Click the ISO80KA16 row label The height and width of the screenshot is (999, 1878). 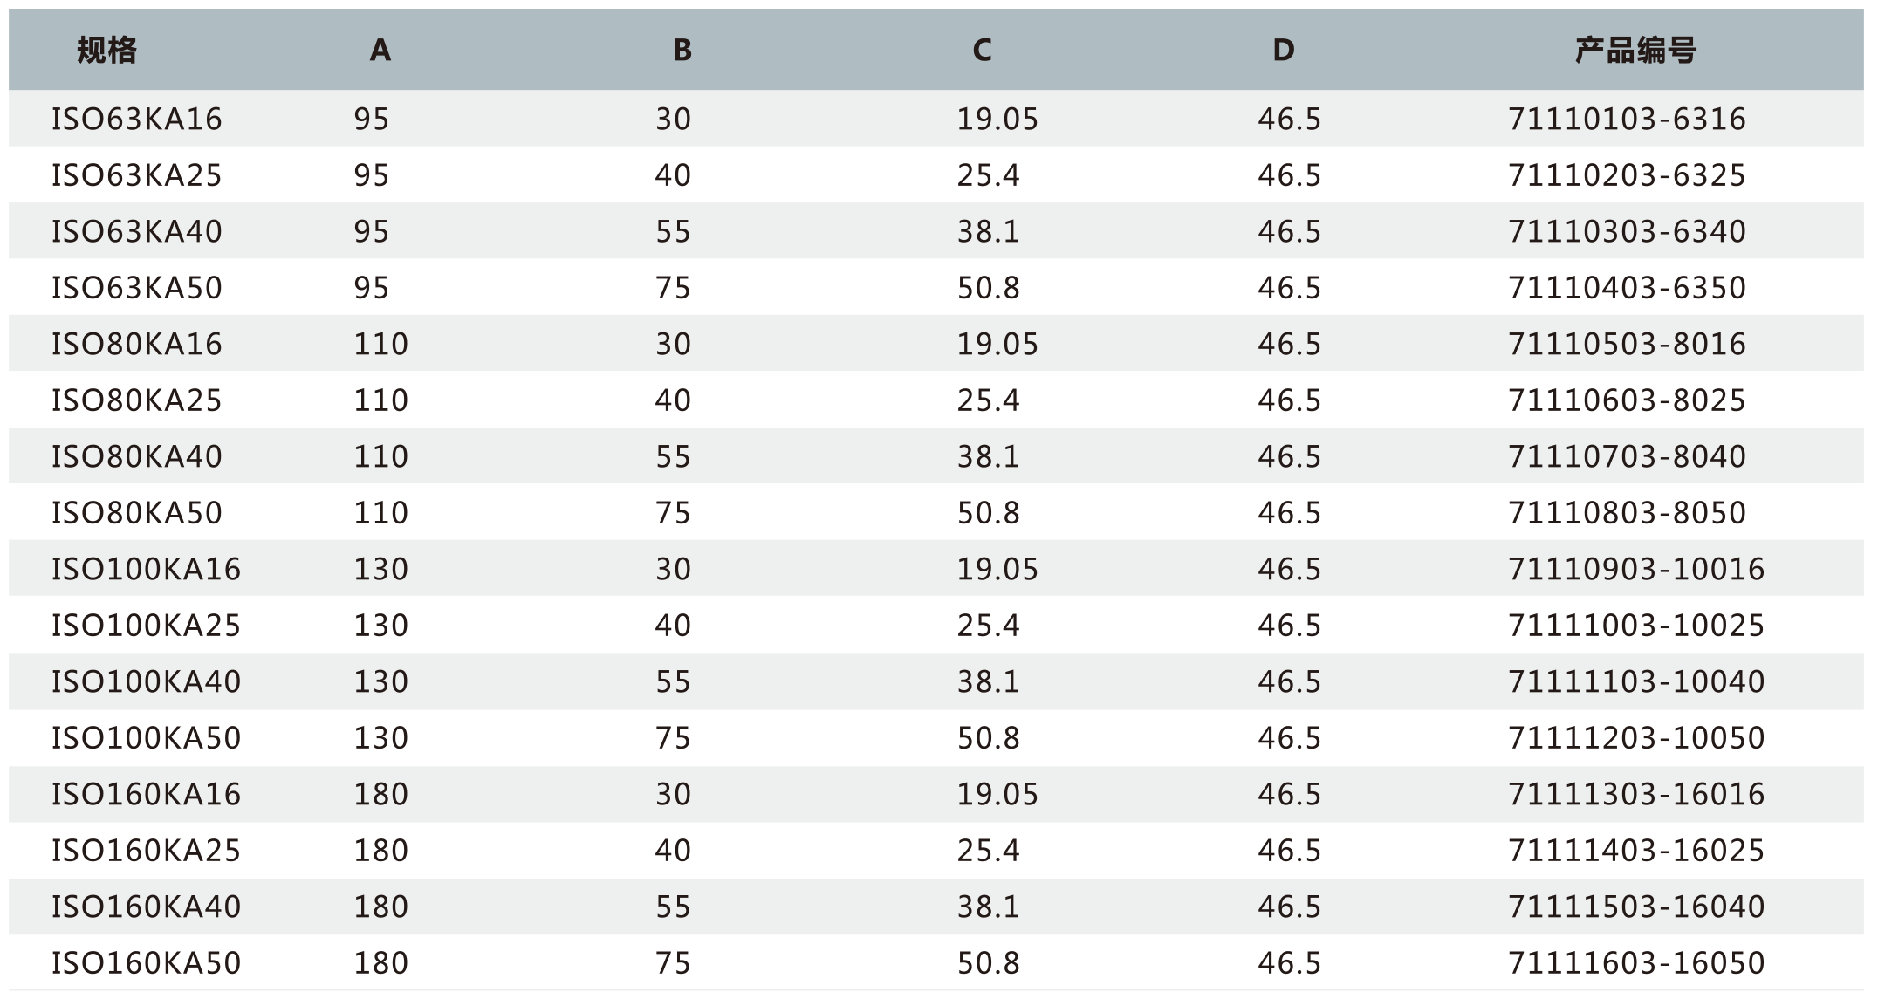pyautogui.click(x=137, y=344)
